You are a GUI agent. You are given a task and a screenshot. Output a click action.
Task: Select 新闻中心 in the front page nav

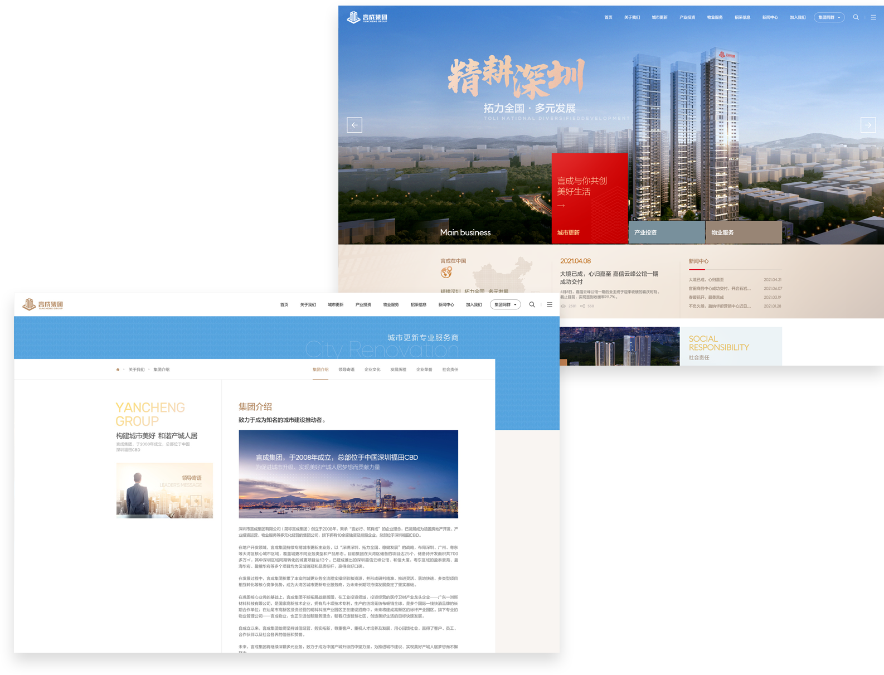pos(446,305)
